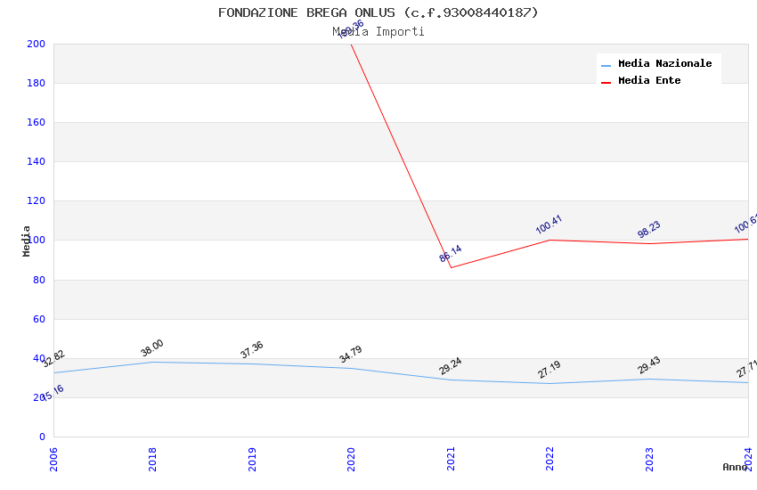Click the 80 y-axis tick label

click(x=39, y=280)
